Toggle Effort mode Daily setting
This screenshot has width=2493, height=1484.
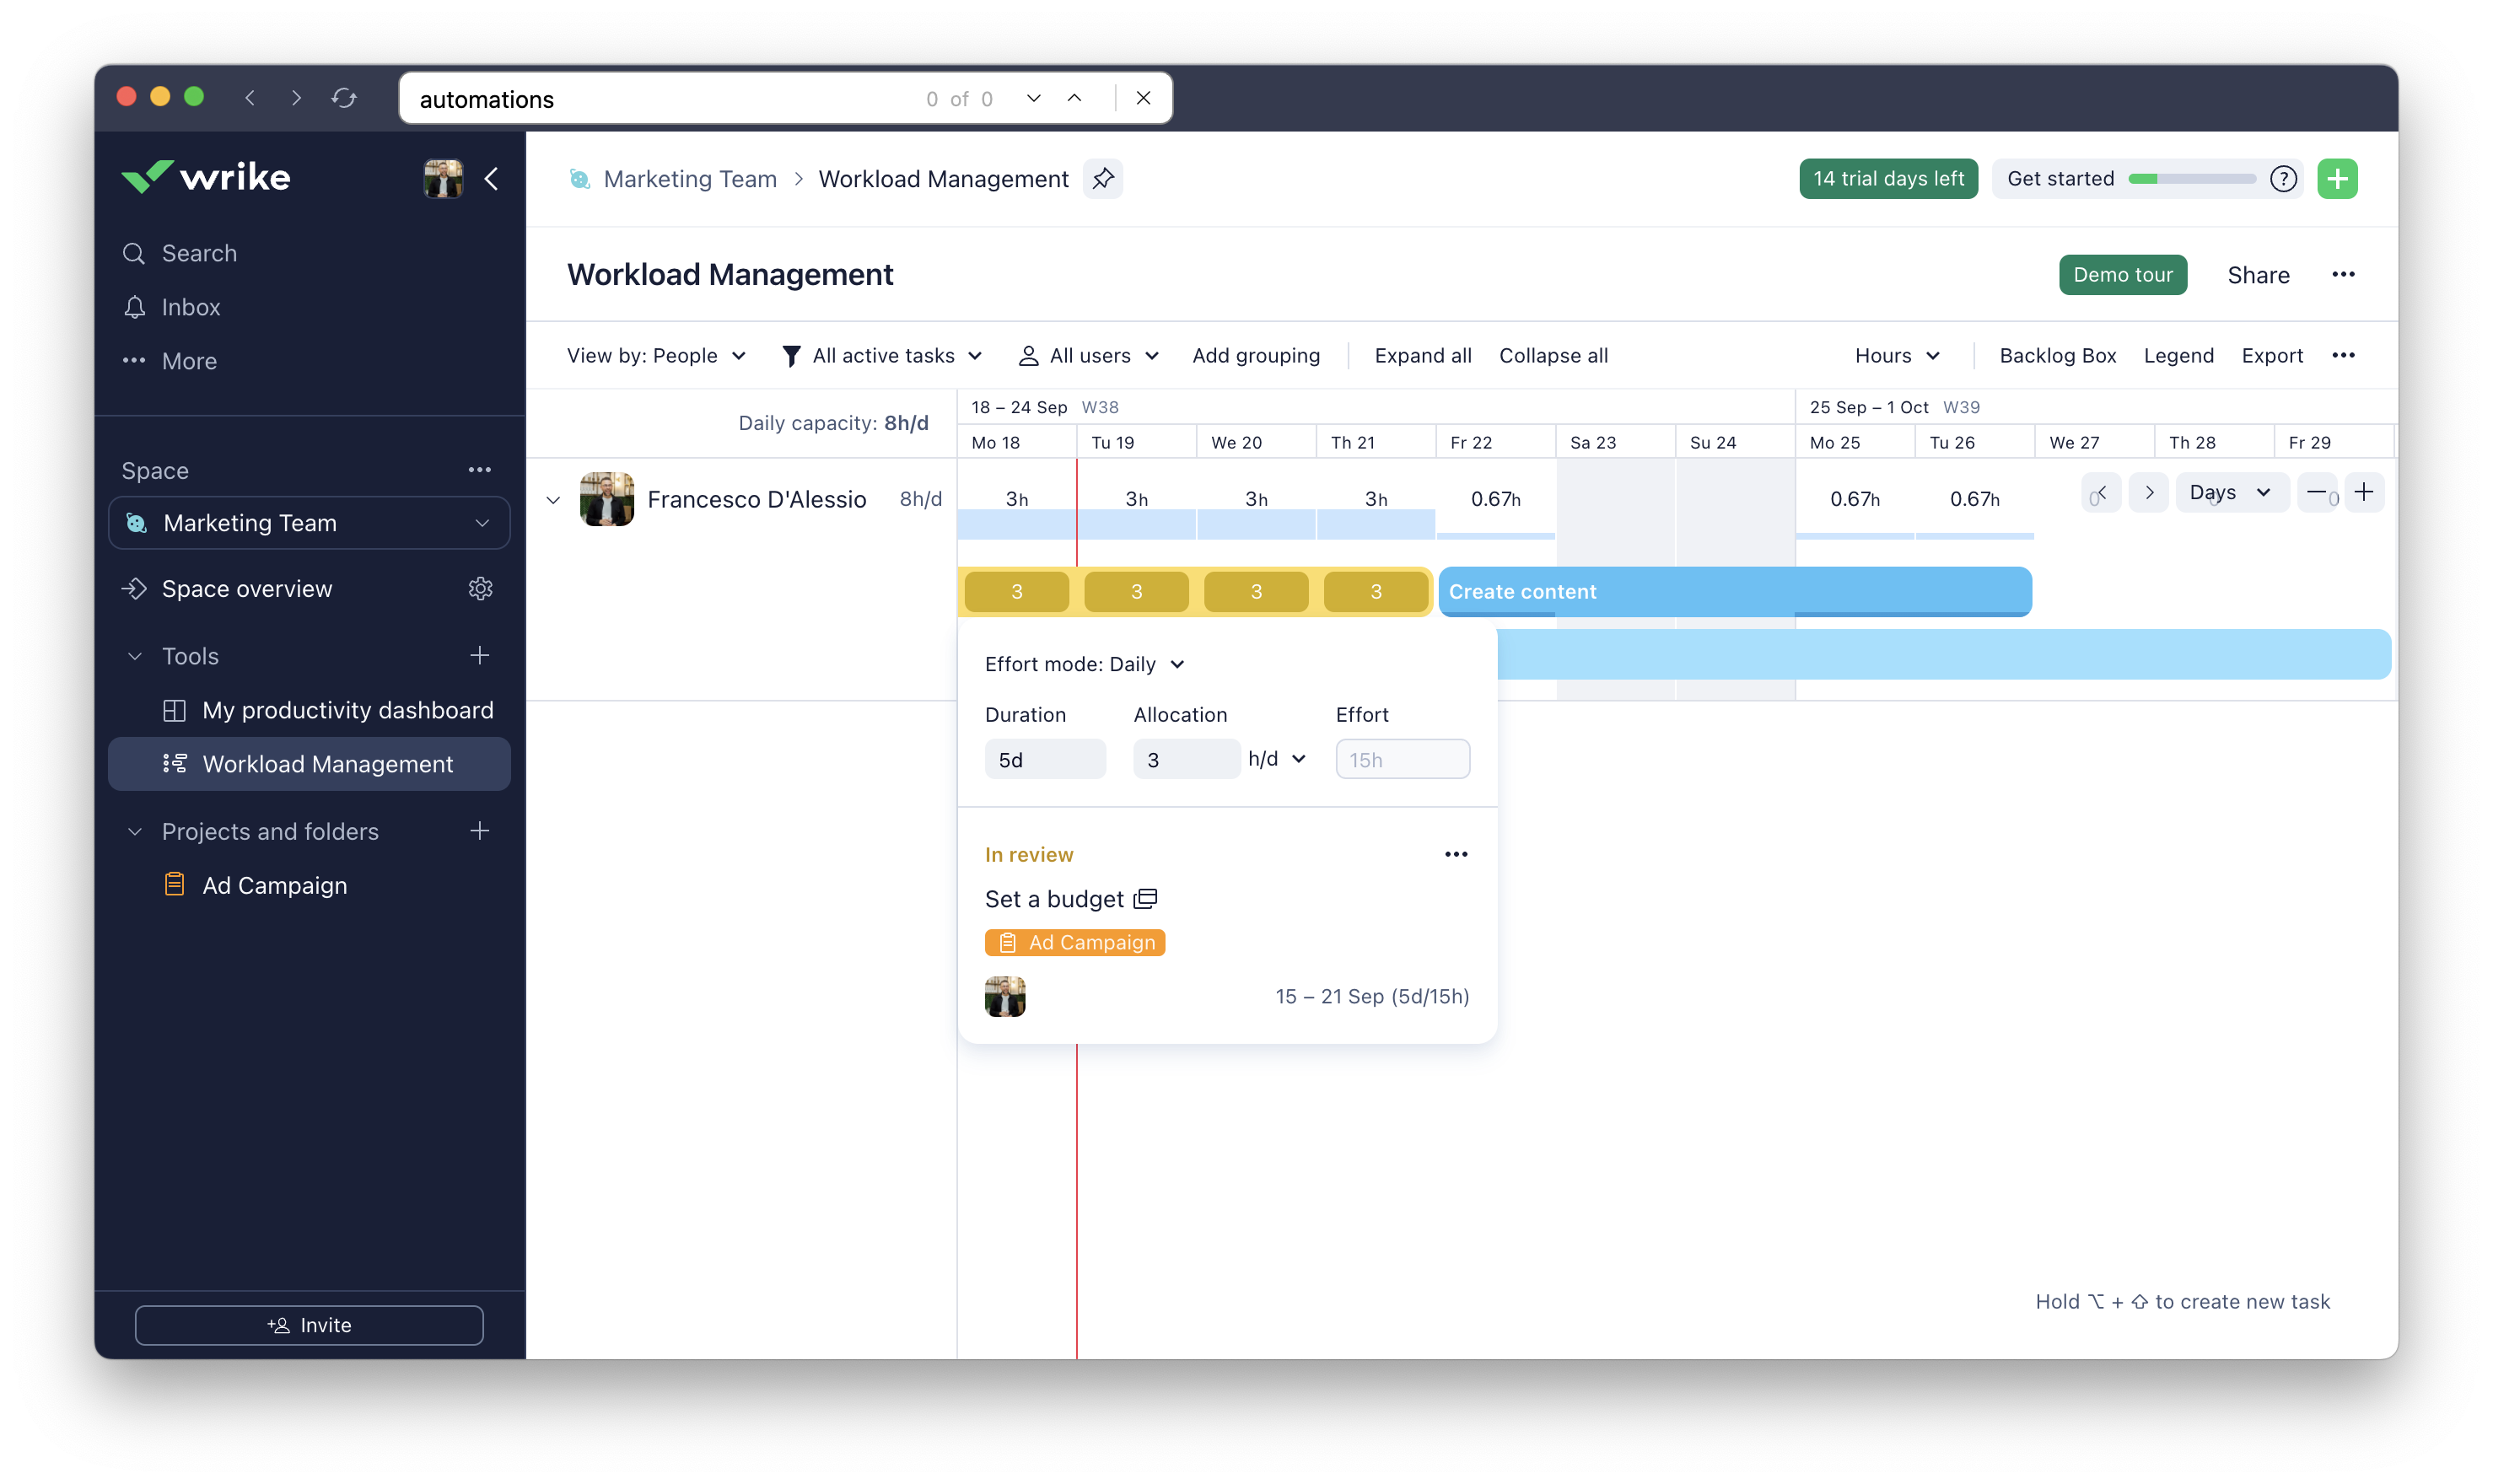pos(1083,664)
